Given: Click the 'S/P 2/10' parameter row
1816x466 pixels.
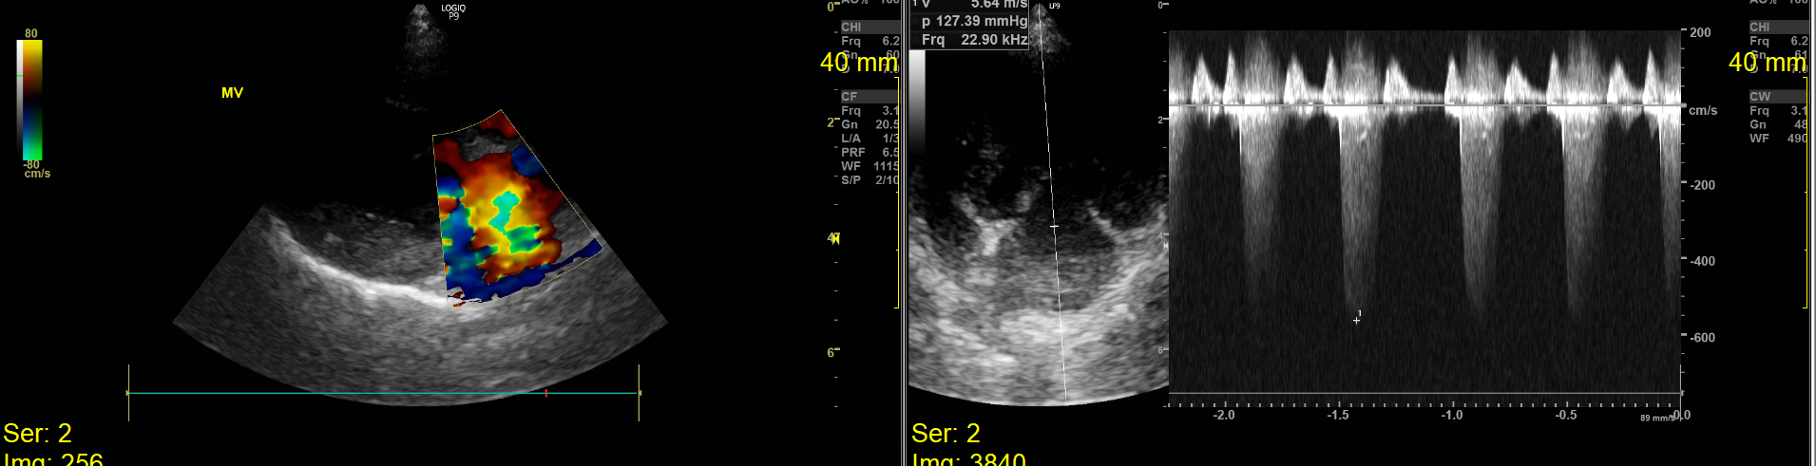Looking at the screenshot, I should click(x=870, y=179).
